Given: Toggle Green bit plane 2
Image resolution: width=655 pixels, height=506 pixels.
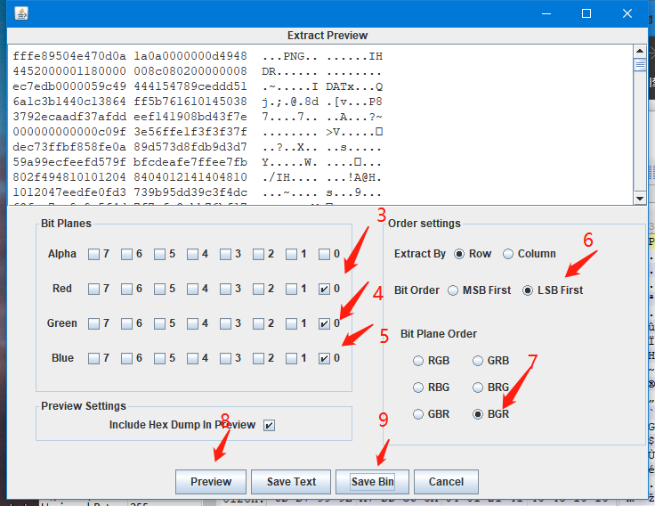Looking at the screenshot, I should (x=259, y=323).
